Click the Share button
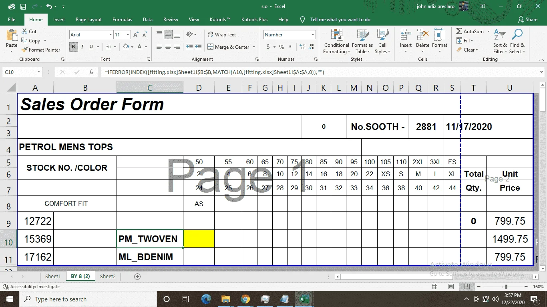 tap(528, 20)
